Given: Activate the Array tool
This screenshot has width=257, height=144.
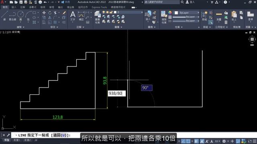Looking at the screenshot, I should click(55, 22).
